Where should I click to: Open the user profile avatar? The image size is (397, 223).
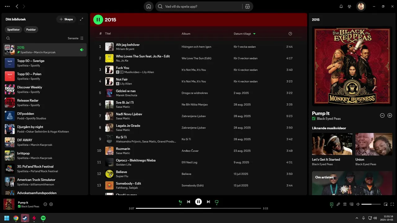pos(361,6)
